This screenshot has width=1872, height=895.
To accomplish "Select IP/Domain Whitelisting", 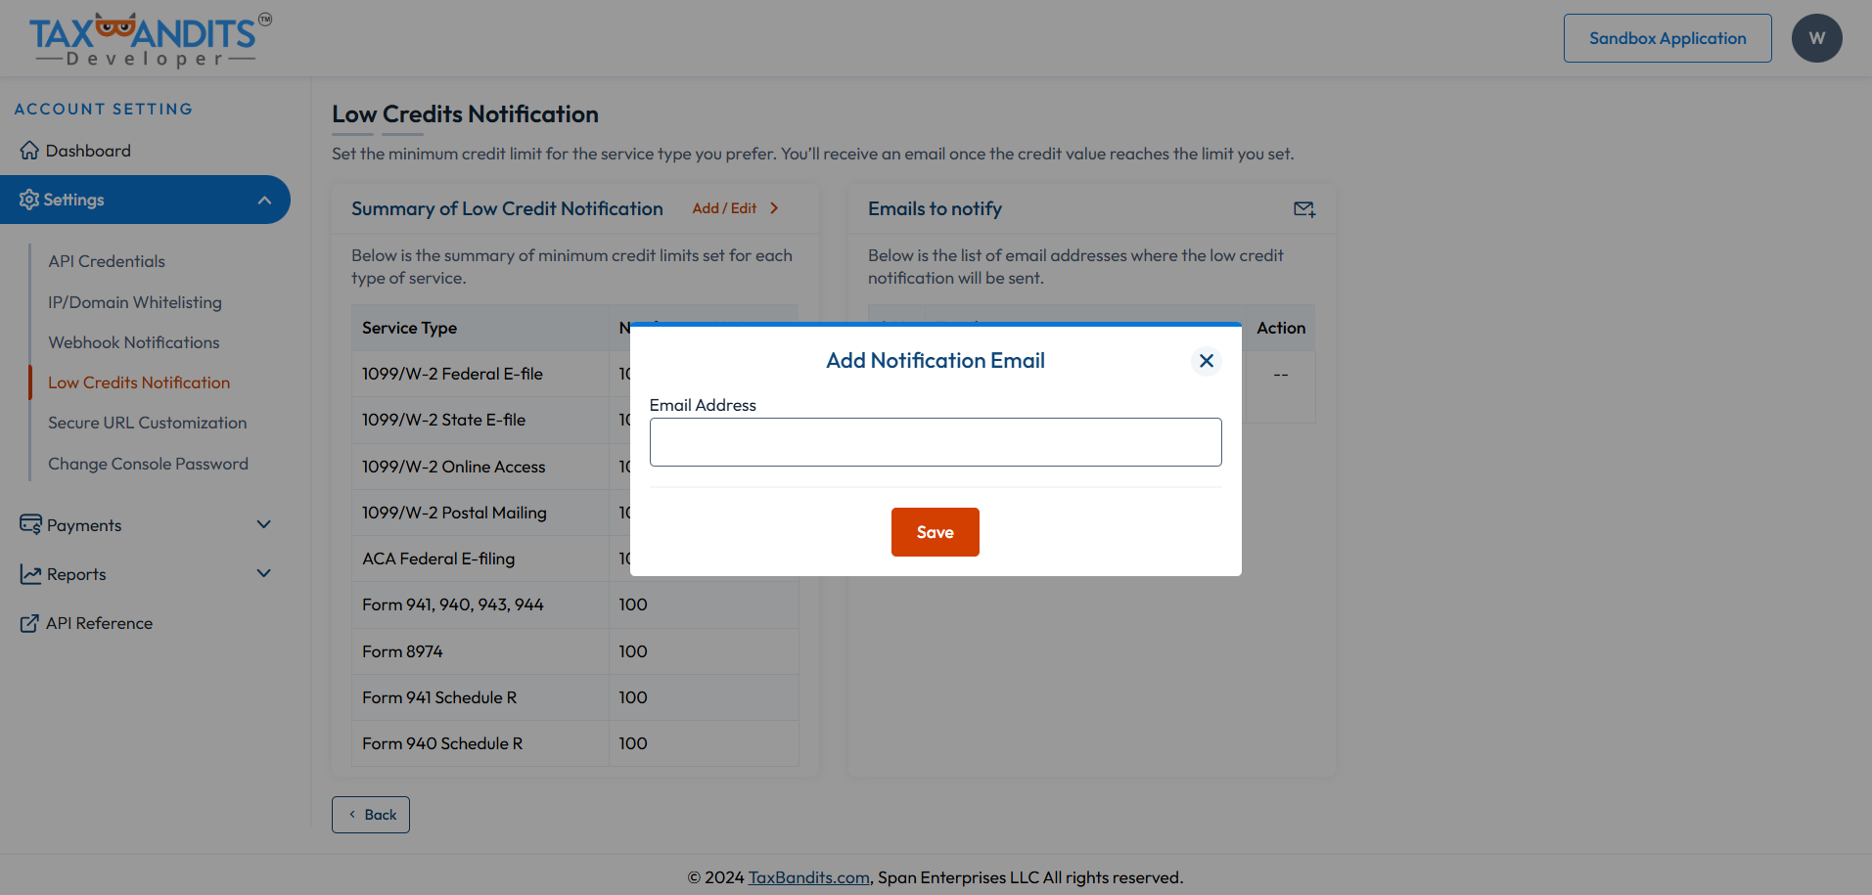I will click(134, 302).
